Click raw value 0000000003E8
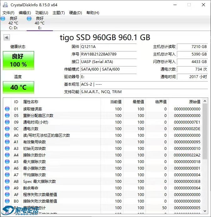211x217 pixels. point(187,182)
